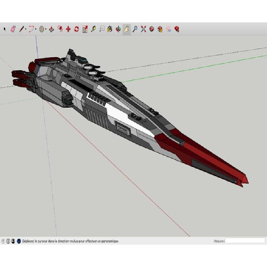Click the Zoom Extents tool
Screen dimensions: 267x267
[143, 29]
